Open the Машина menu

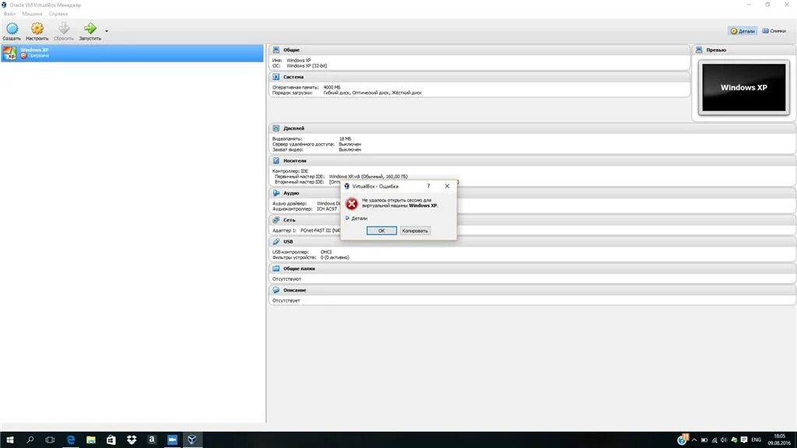pyautogui.click(x=32, y=14)
